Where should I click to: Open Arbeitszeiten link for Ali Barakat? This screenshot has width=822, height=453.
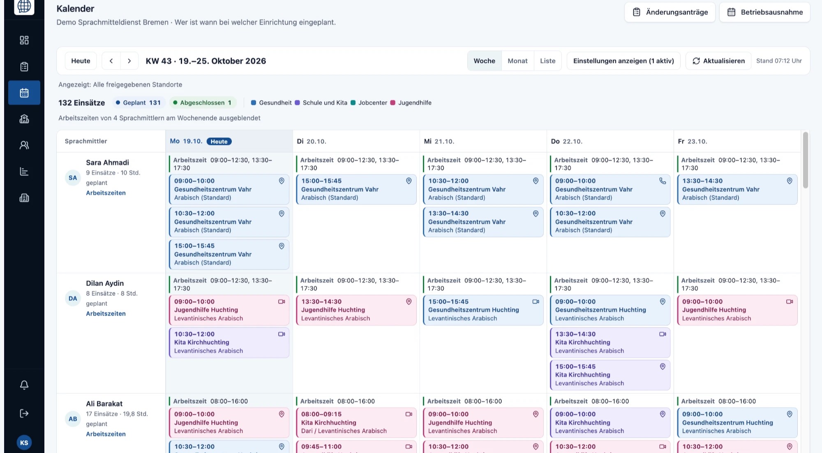tap(106, 434)
